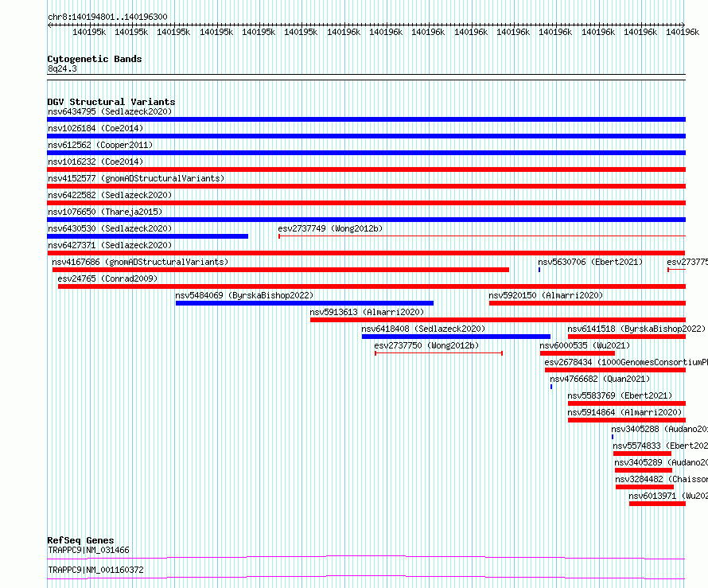The height and width of the screenshot is (588, 708).
Task: Click the 8q24.3 cytogenetic band label
Action: click(62, 68)
